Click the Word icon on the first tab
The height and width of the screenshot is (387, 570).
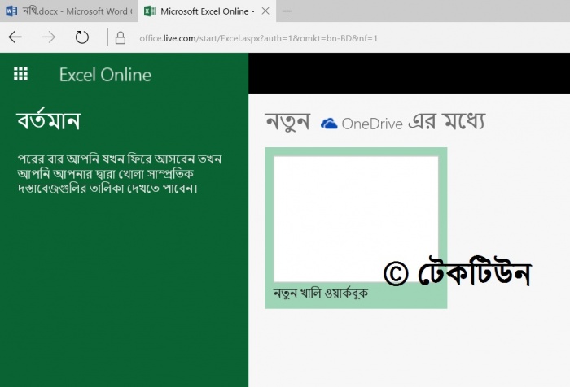click(11, 11)
